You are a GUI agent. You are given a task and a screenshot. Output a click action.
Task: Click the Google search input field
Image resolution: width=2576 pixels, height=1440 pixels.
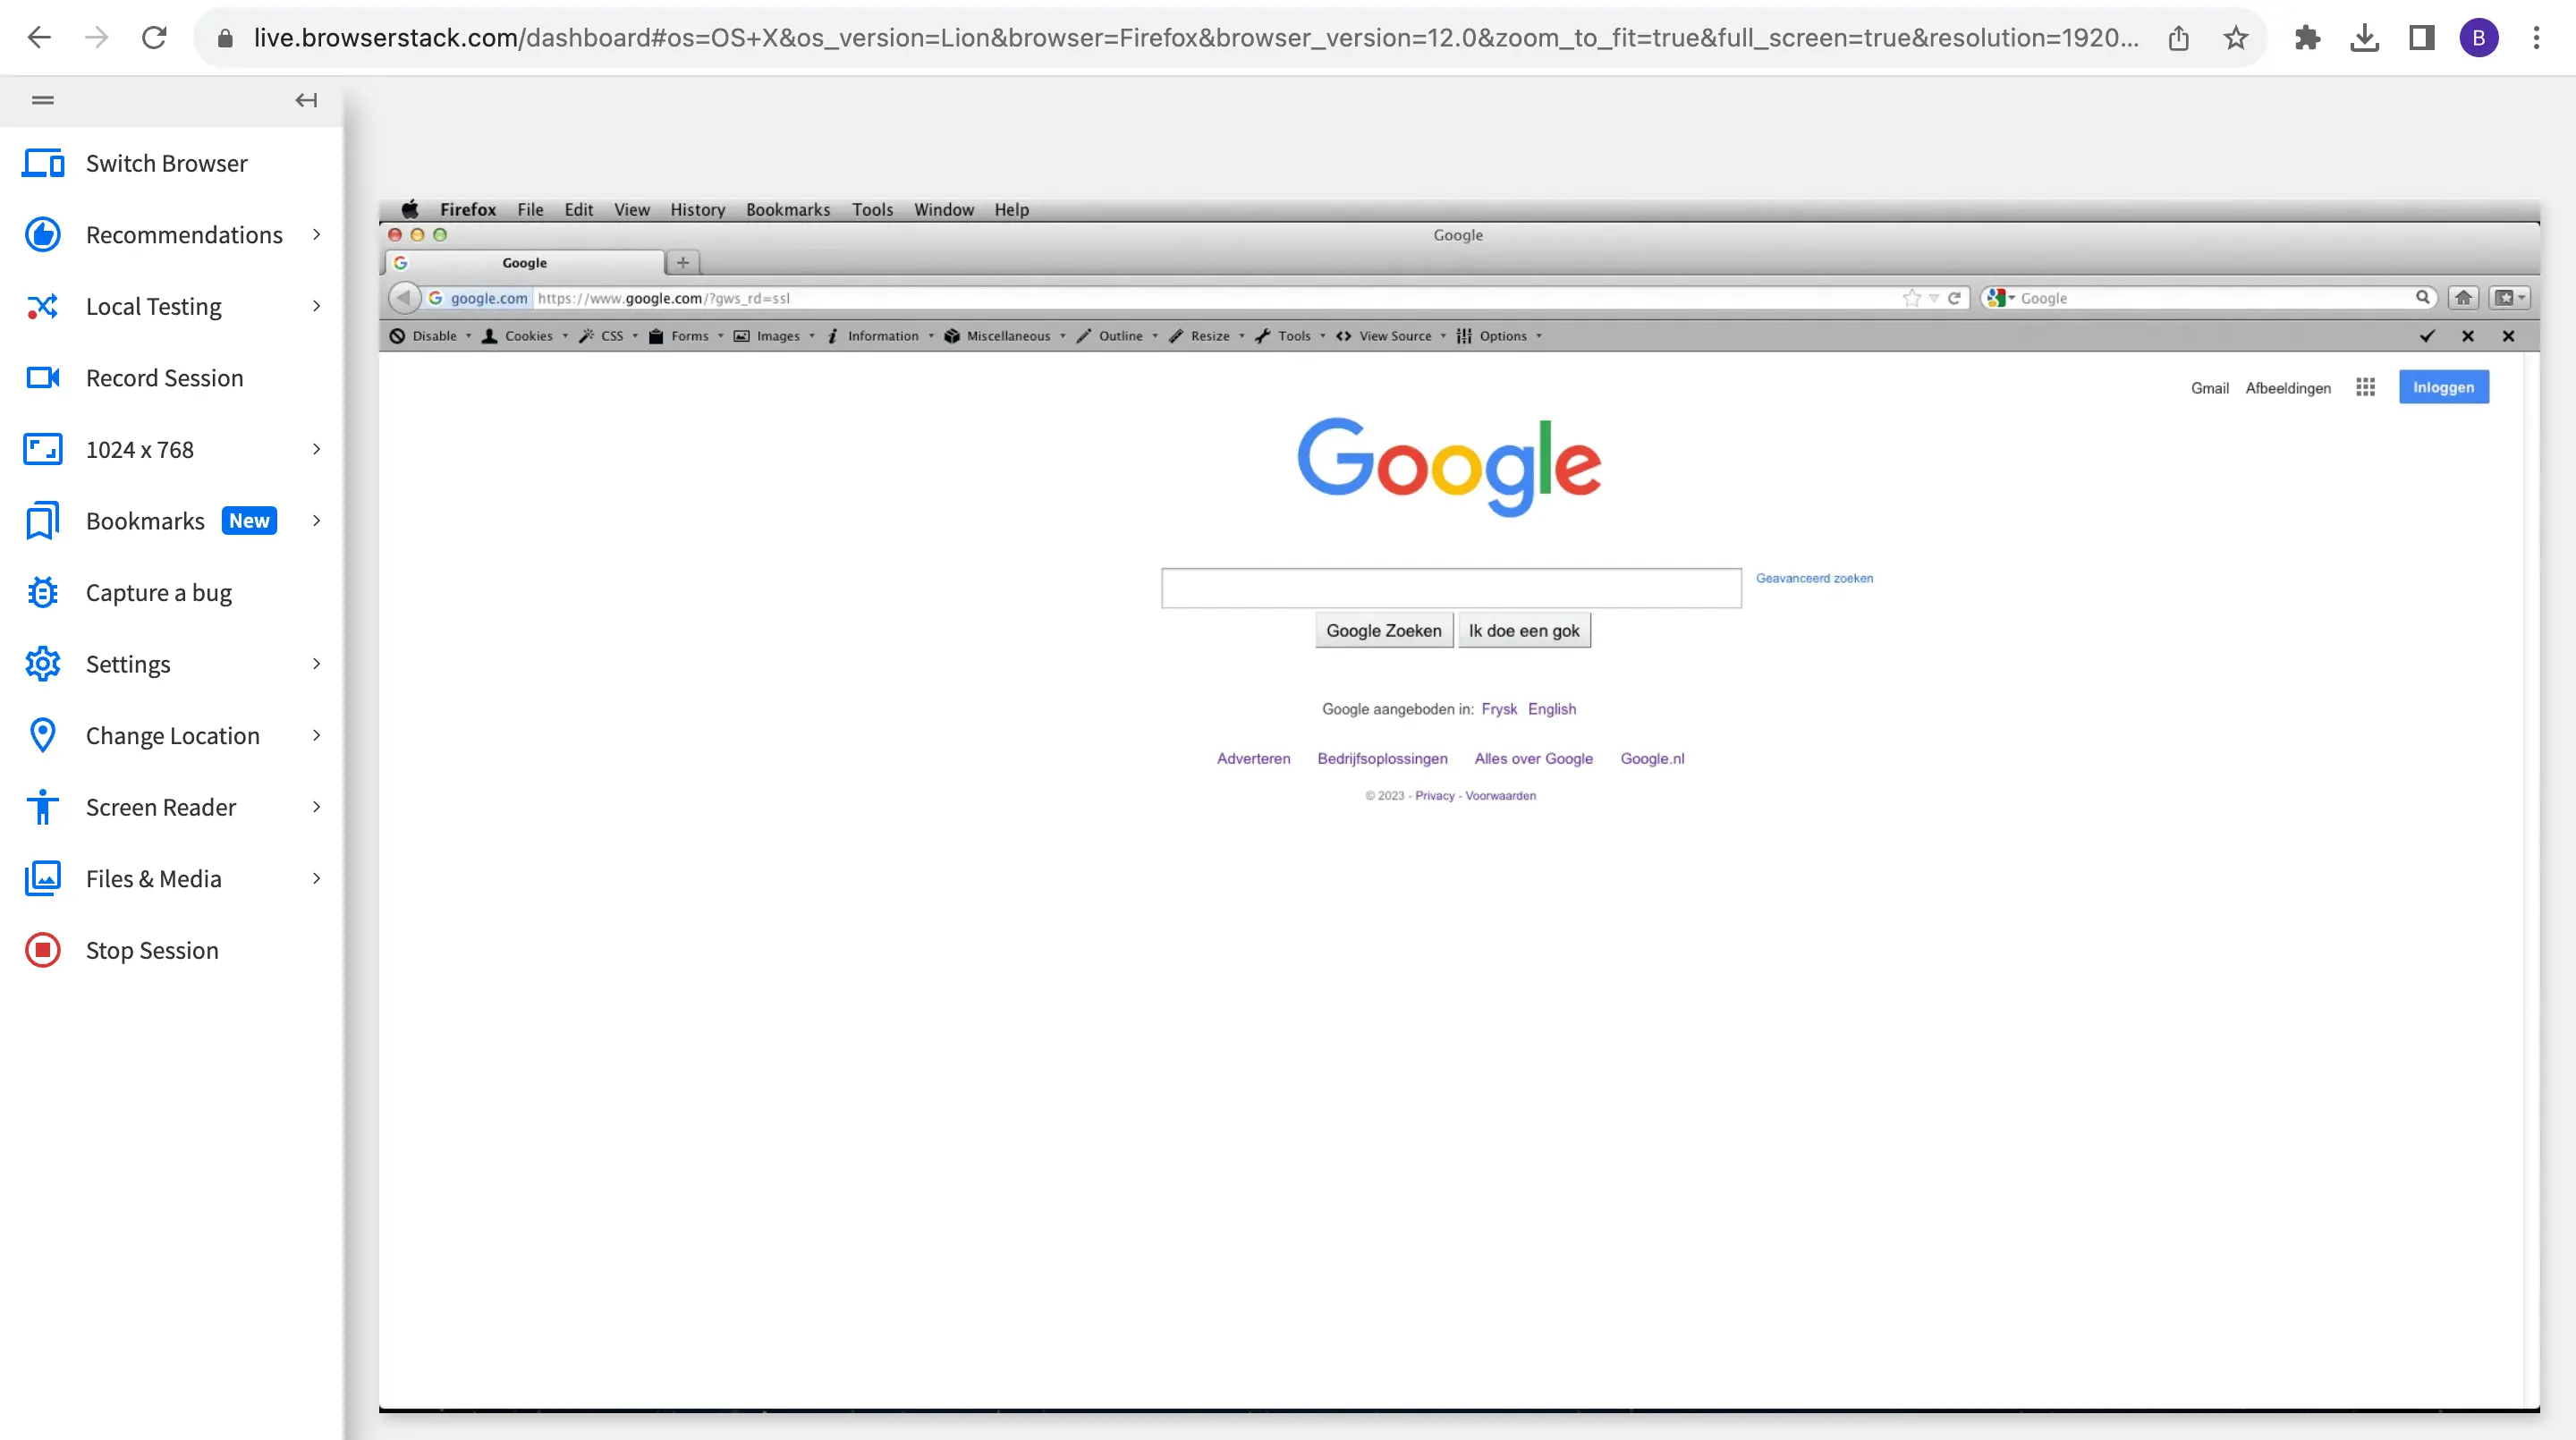tap(1450, 588)
